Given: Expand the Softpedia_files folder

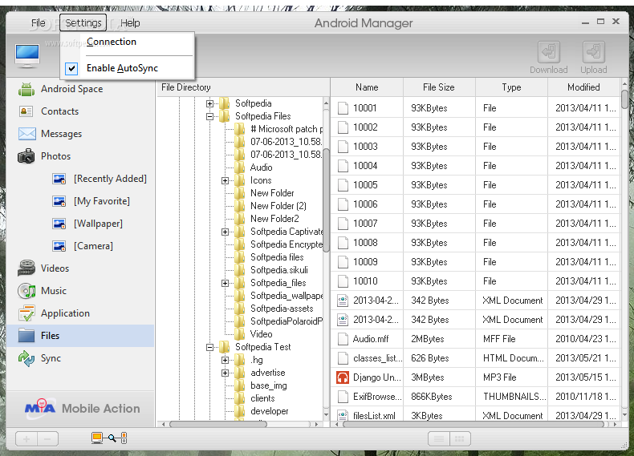Looking at the screenshot, I should tap(225, 283).
